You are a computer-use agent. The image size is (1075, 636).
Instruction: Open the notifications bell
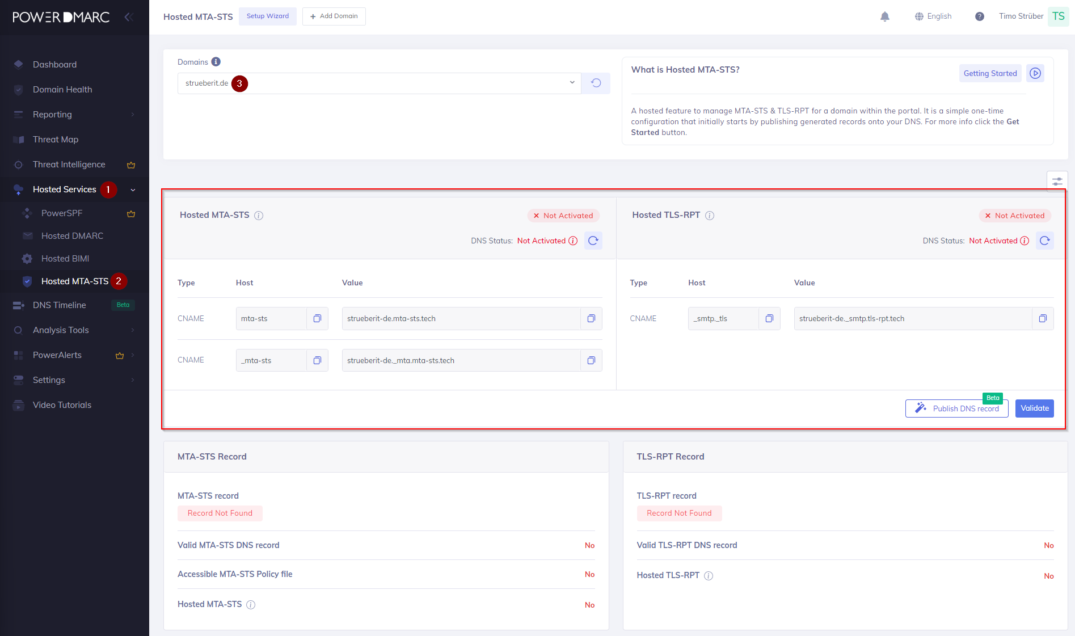(884, 16)
